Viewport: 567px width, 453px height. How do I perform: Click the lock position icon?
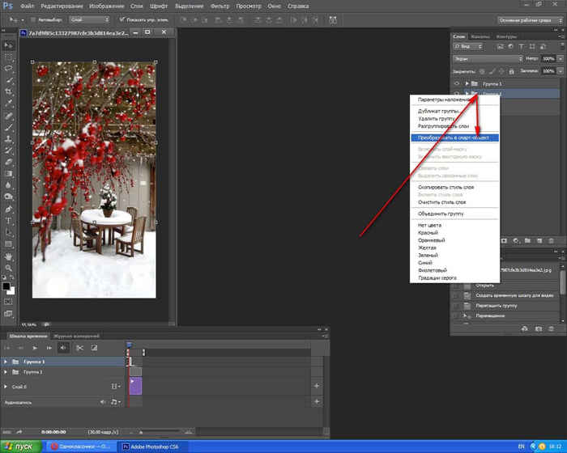pyautogui.click(x=501, y=71)
